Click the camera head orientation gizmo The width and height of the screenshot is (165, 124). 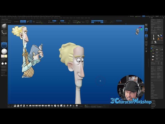pos(138,31)
